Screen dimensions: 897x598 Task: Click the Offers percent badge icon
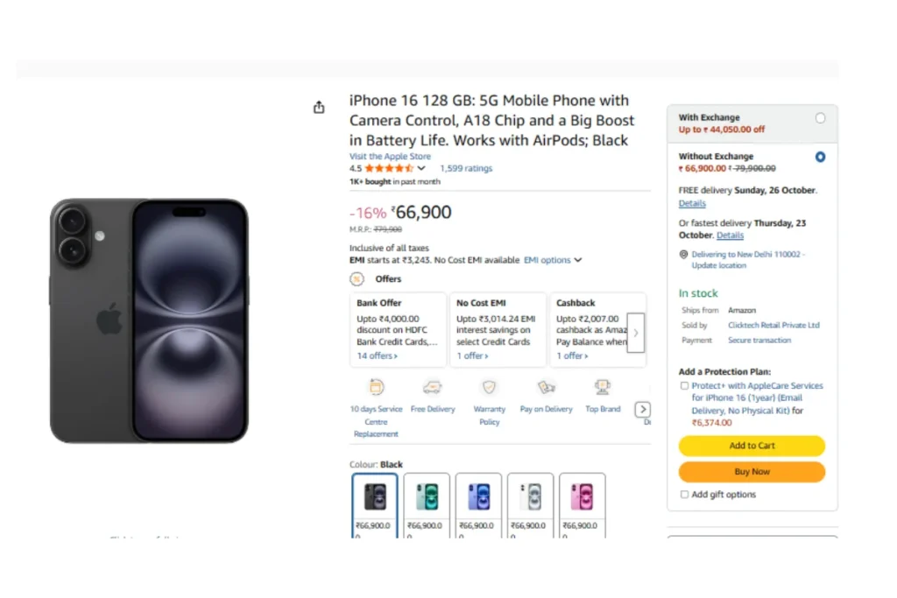point(357,279)
